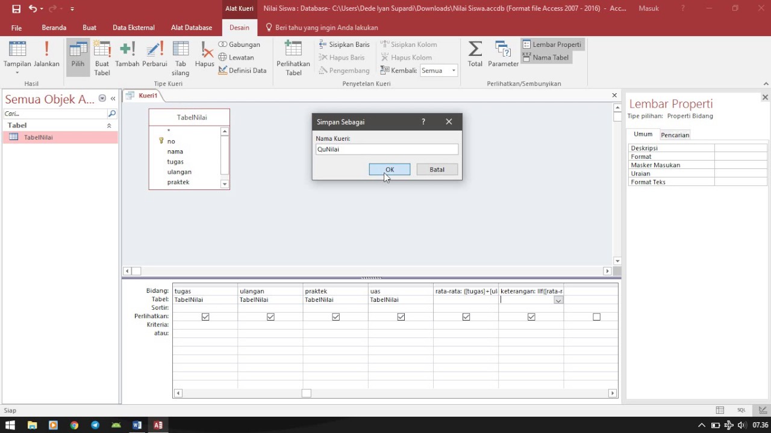Open the Tampilan view button
Image resolution: width=771 pixels, height=433 pixels.
(x=17, y=58)
